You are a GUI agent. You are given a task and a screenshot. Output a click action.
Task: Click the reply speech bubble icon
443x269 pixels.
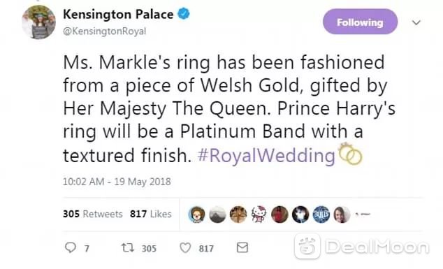point(71,247)
